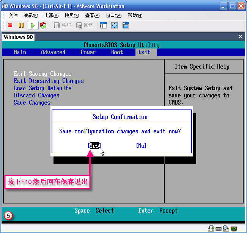The image size is (247, 233).
Task: Choose Exit Discarding Changes
Action: coord(49,81)
